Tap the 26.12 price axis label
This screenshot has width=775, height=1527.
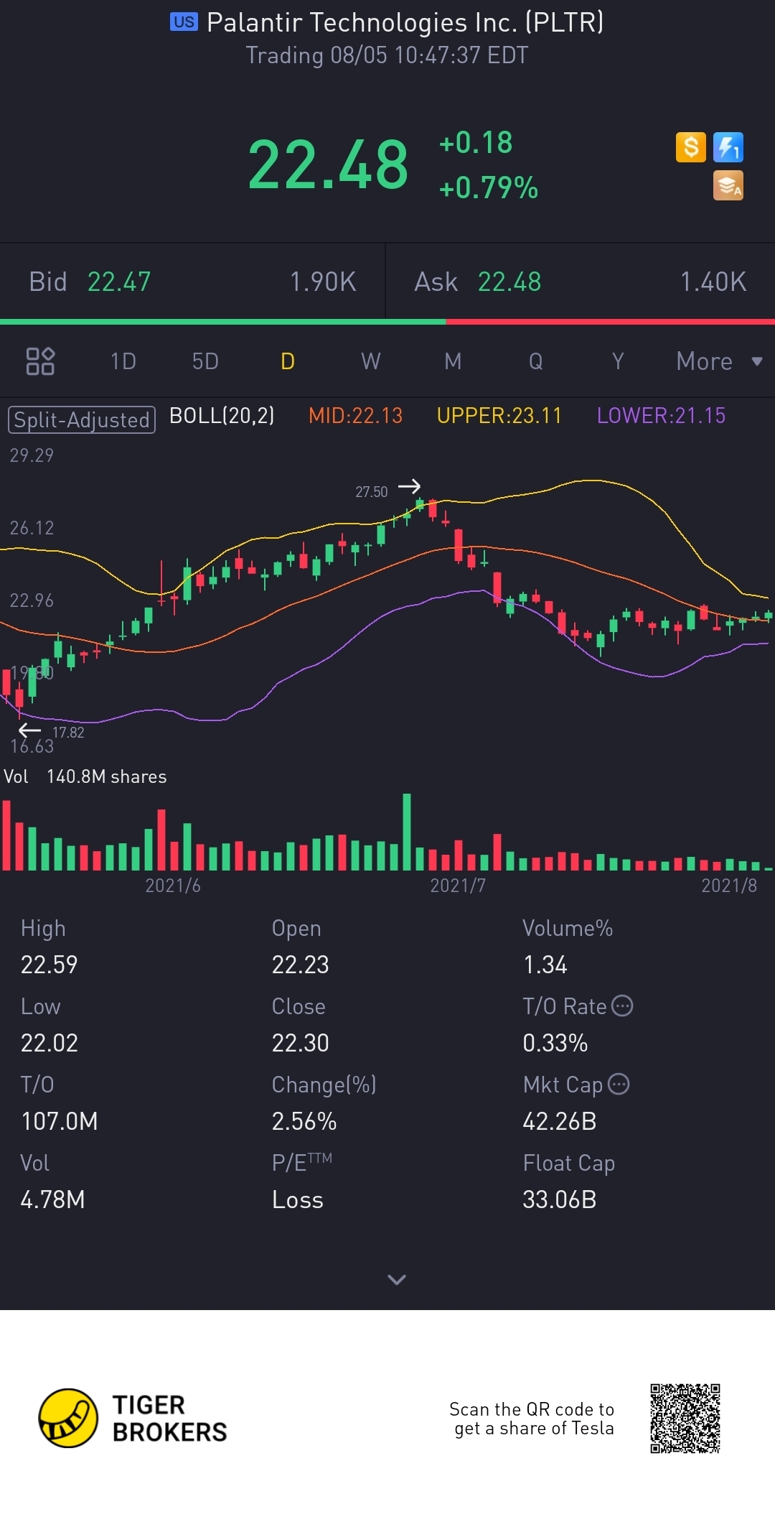32,528
